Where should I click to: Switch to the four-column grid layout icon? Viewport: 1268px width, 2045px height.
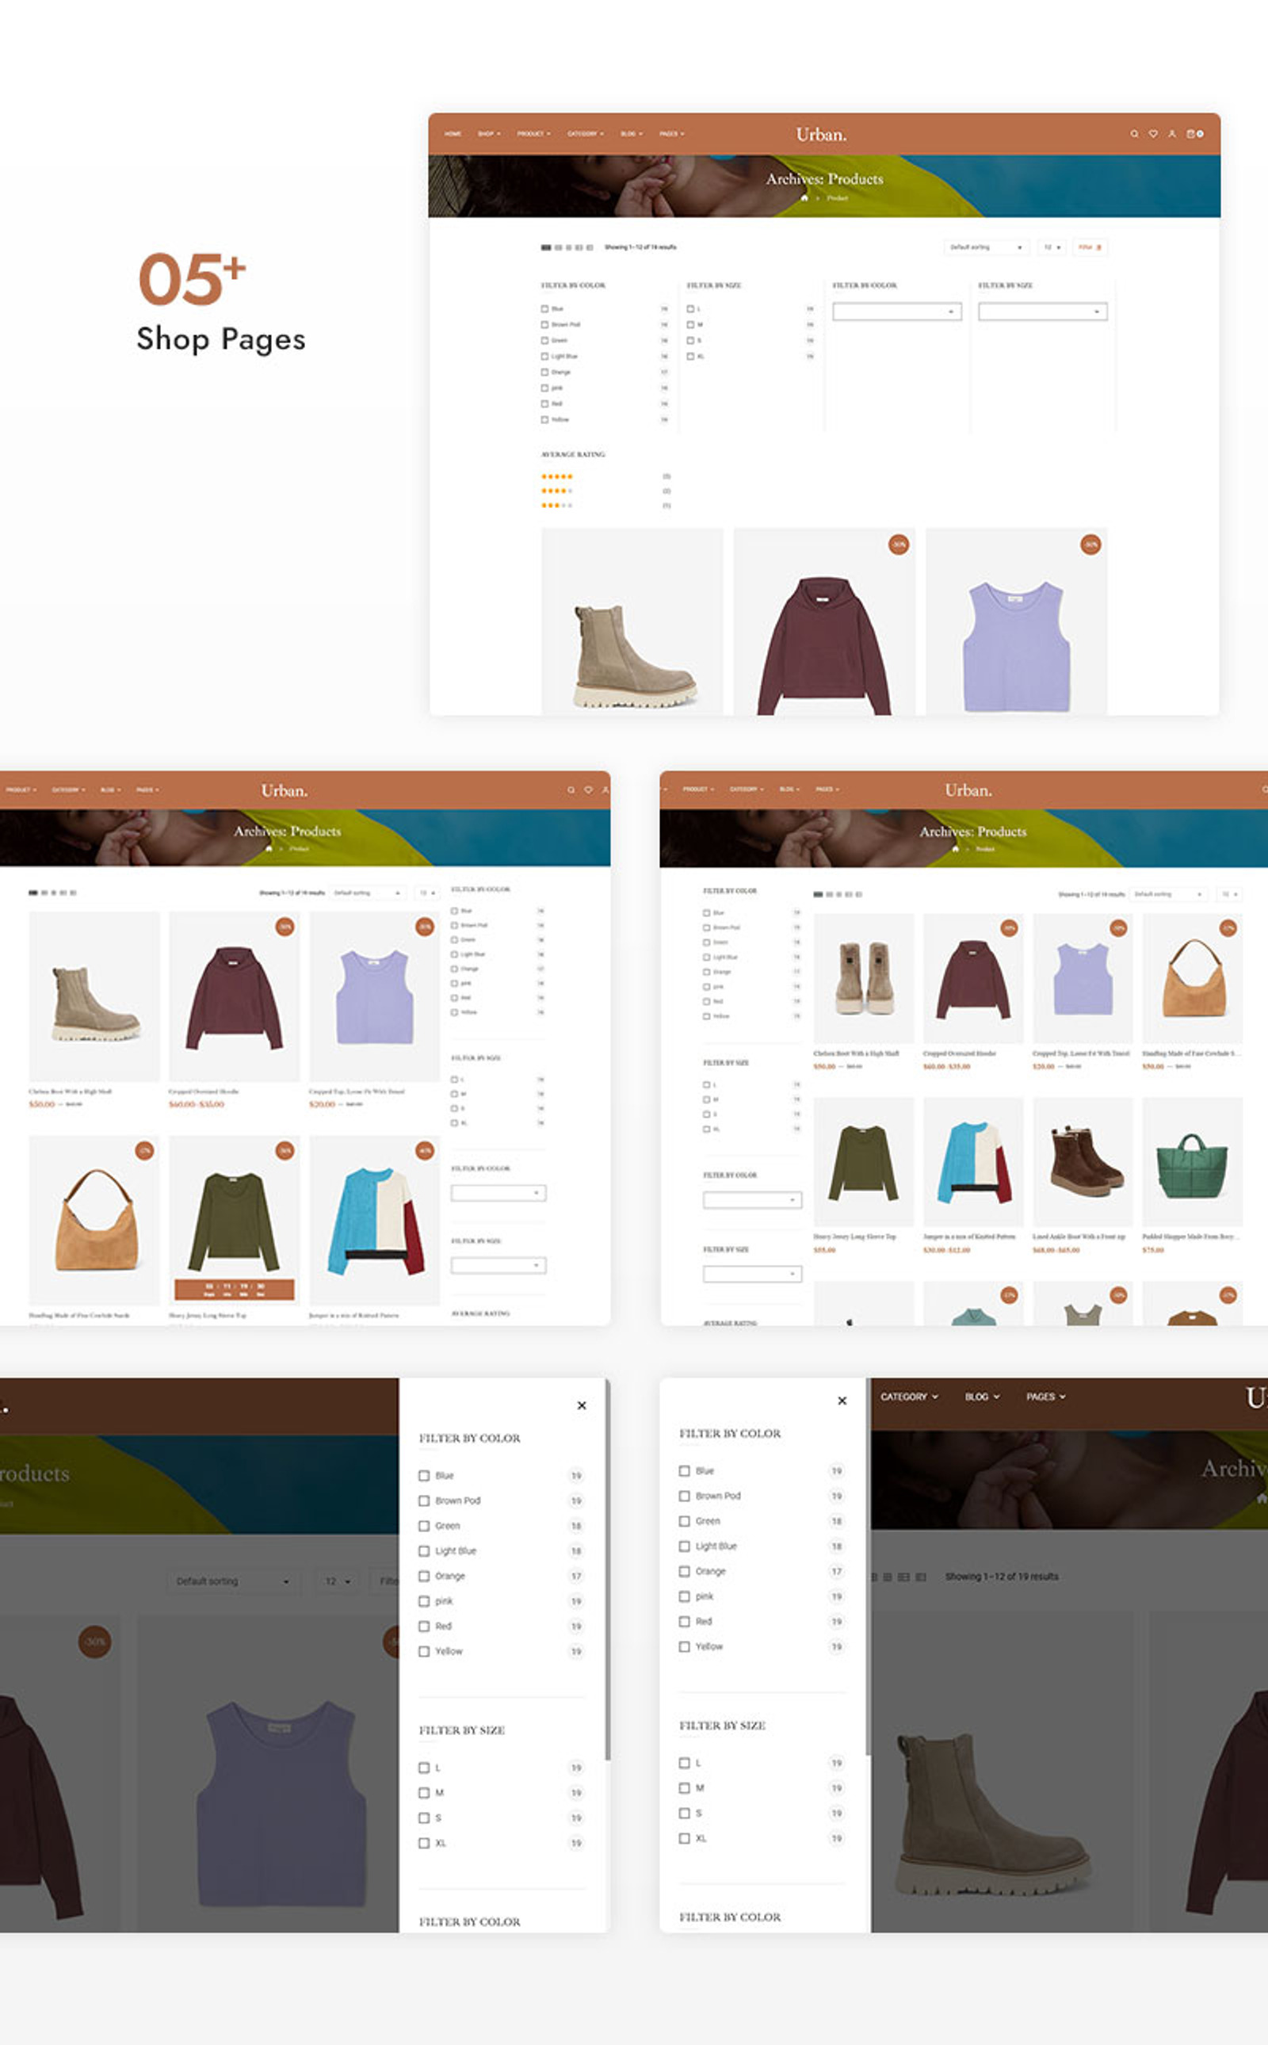[580, 246]
